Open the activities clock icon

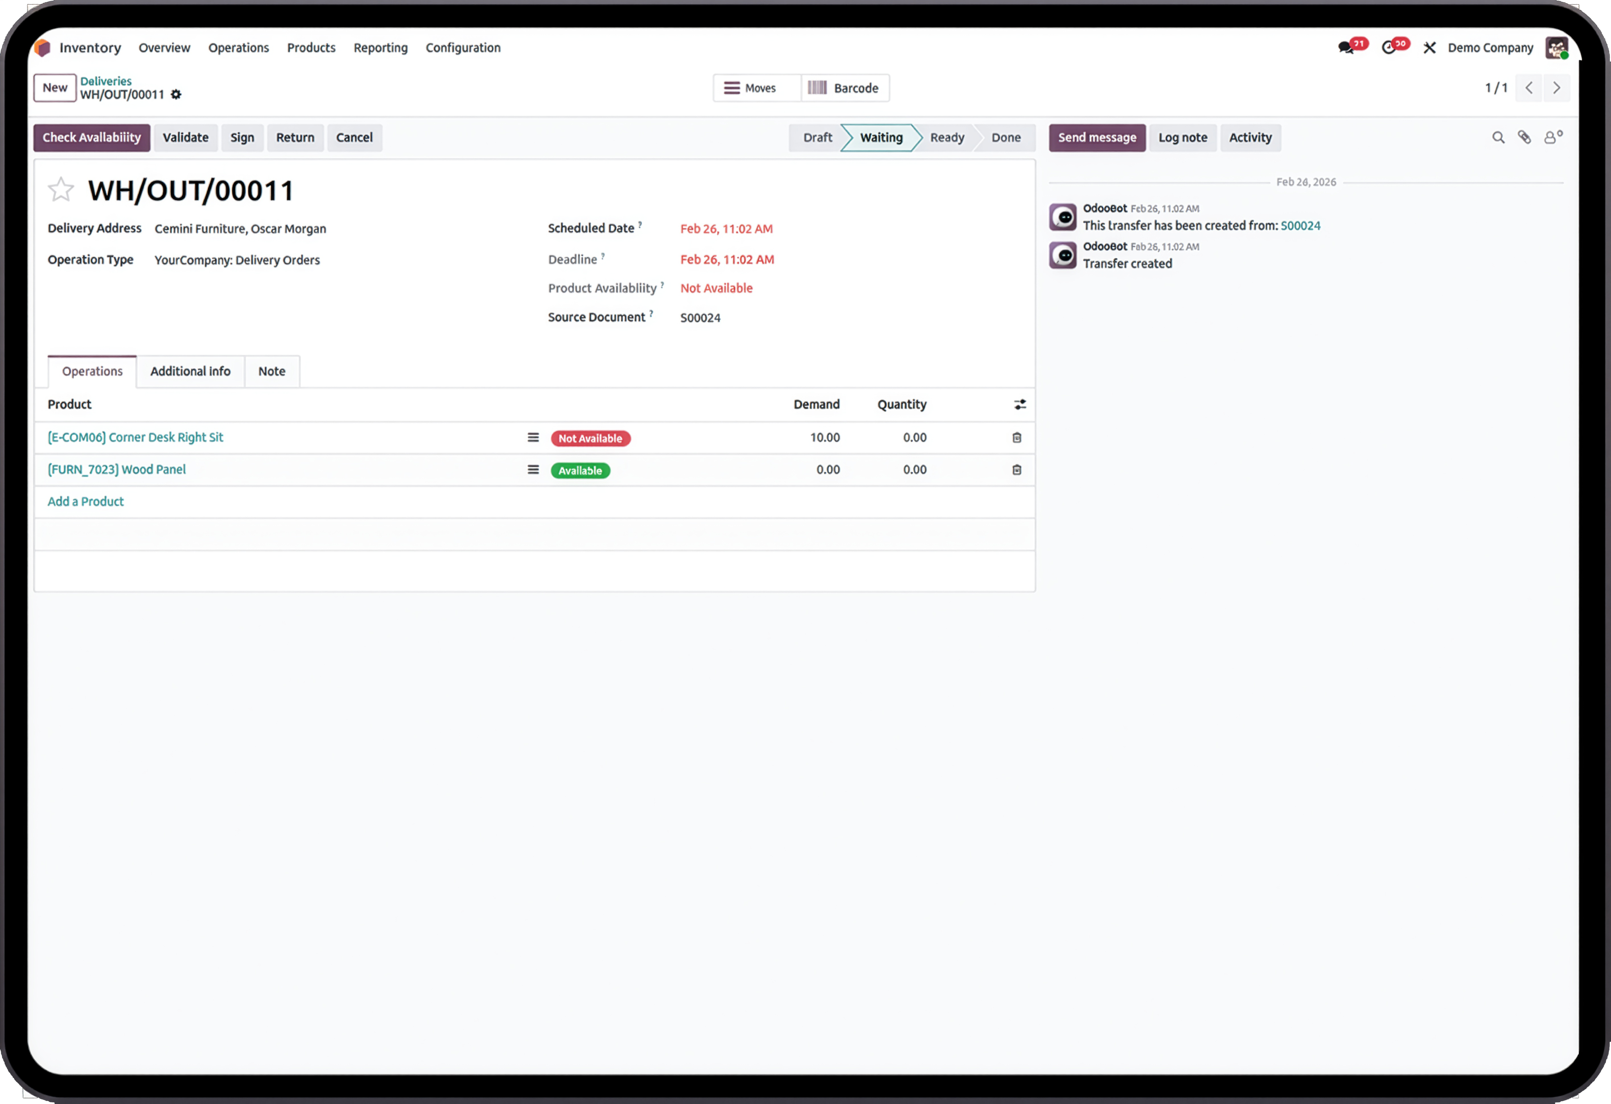pyautogui.click(x=1388, y=48)
